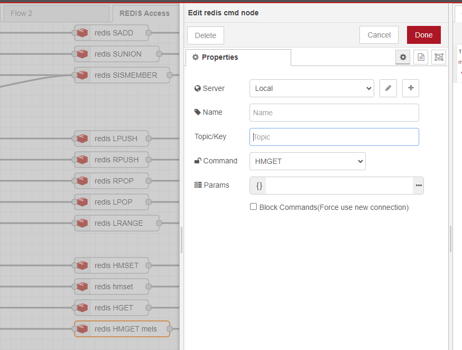Click the redis LPUSH node icon
The width and height of the screenshot is (462, 350).
tap(82, 139)
